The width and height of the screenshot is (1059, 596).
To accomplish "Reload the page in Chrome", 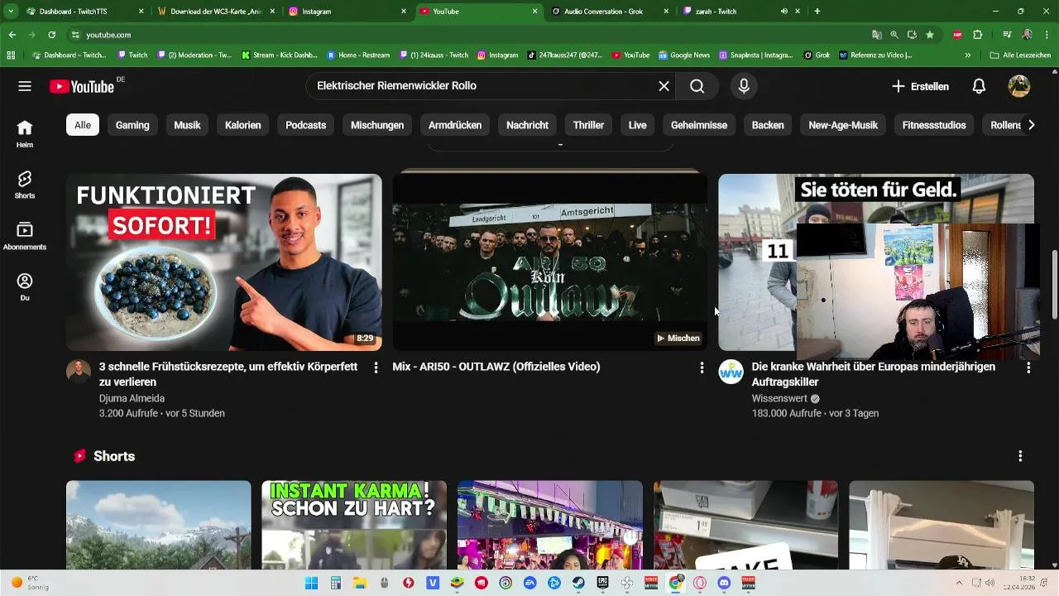I will [51, 35].
